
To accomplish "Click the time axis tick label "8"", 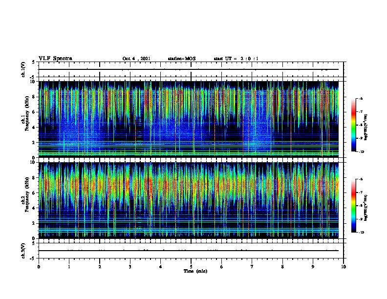I will pyautogui.click(x=282, y=267).
